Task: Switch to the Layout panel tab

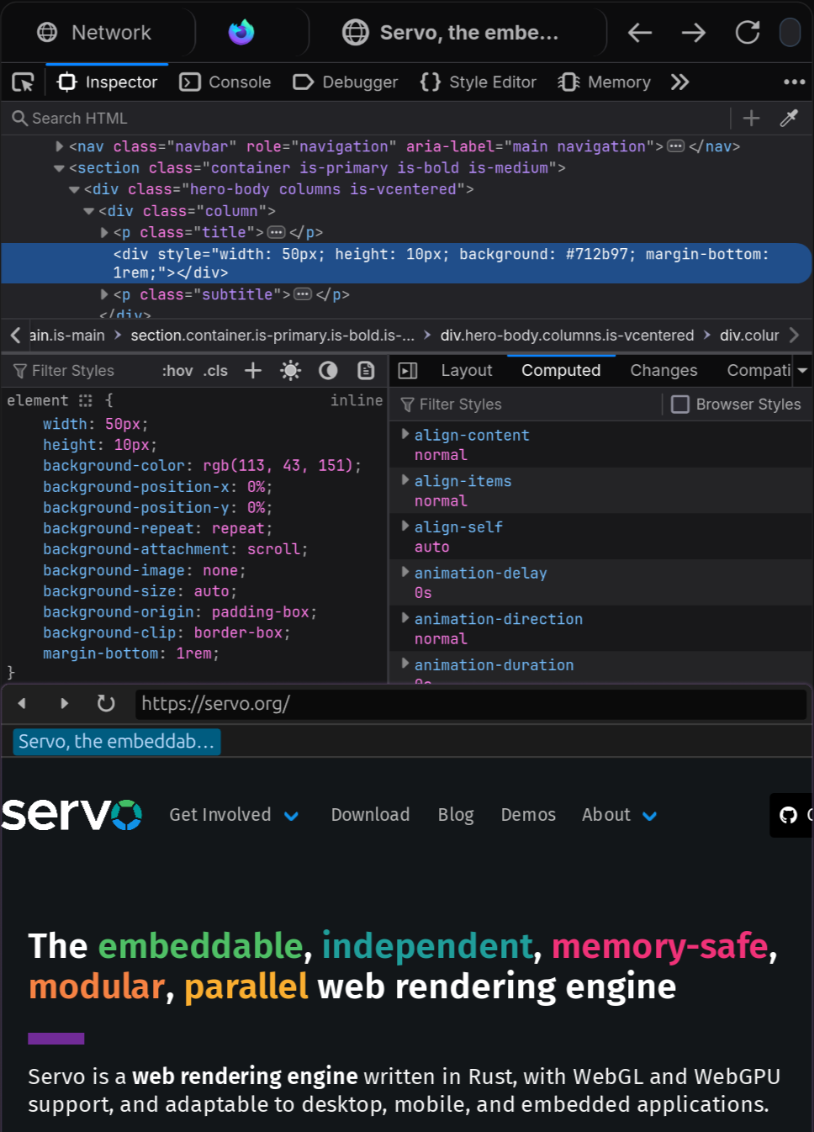Action: click(x=466, y=371)
